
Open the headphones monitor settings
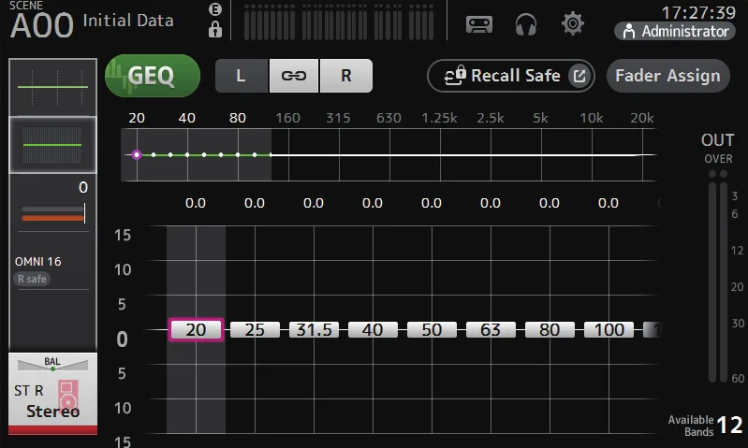(x=526, y=24)
